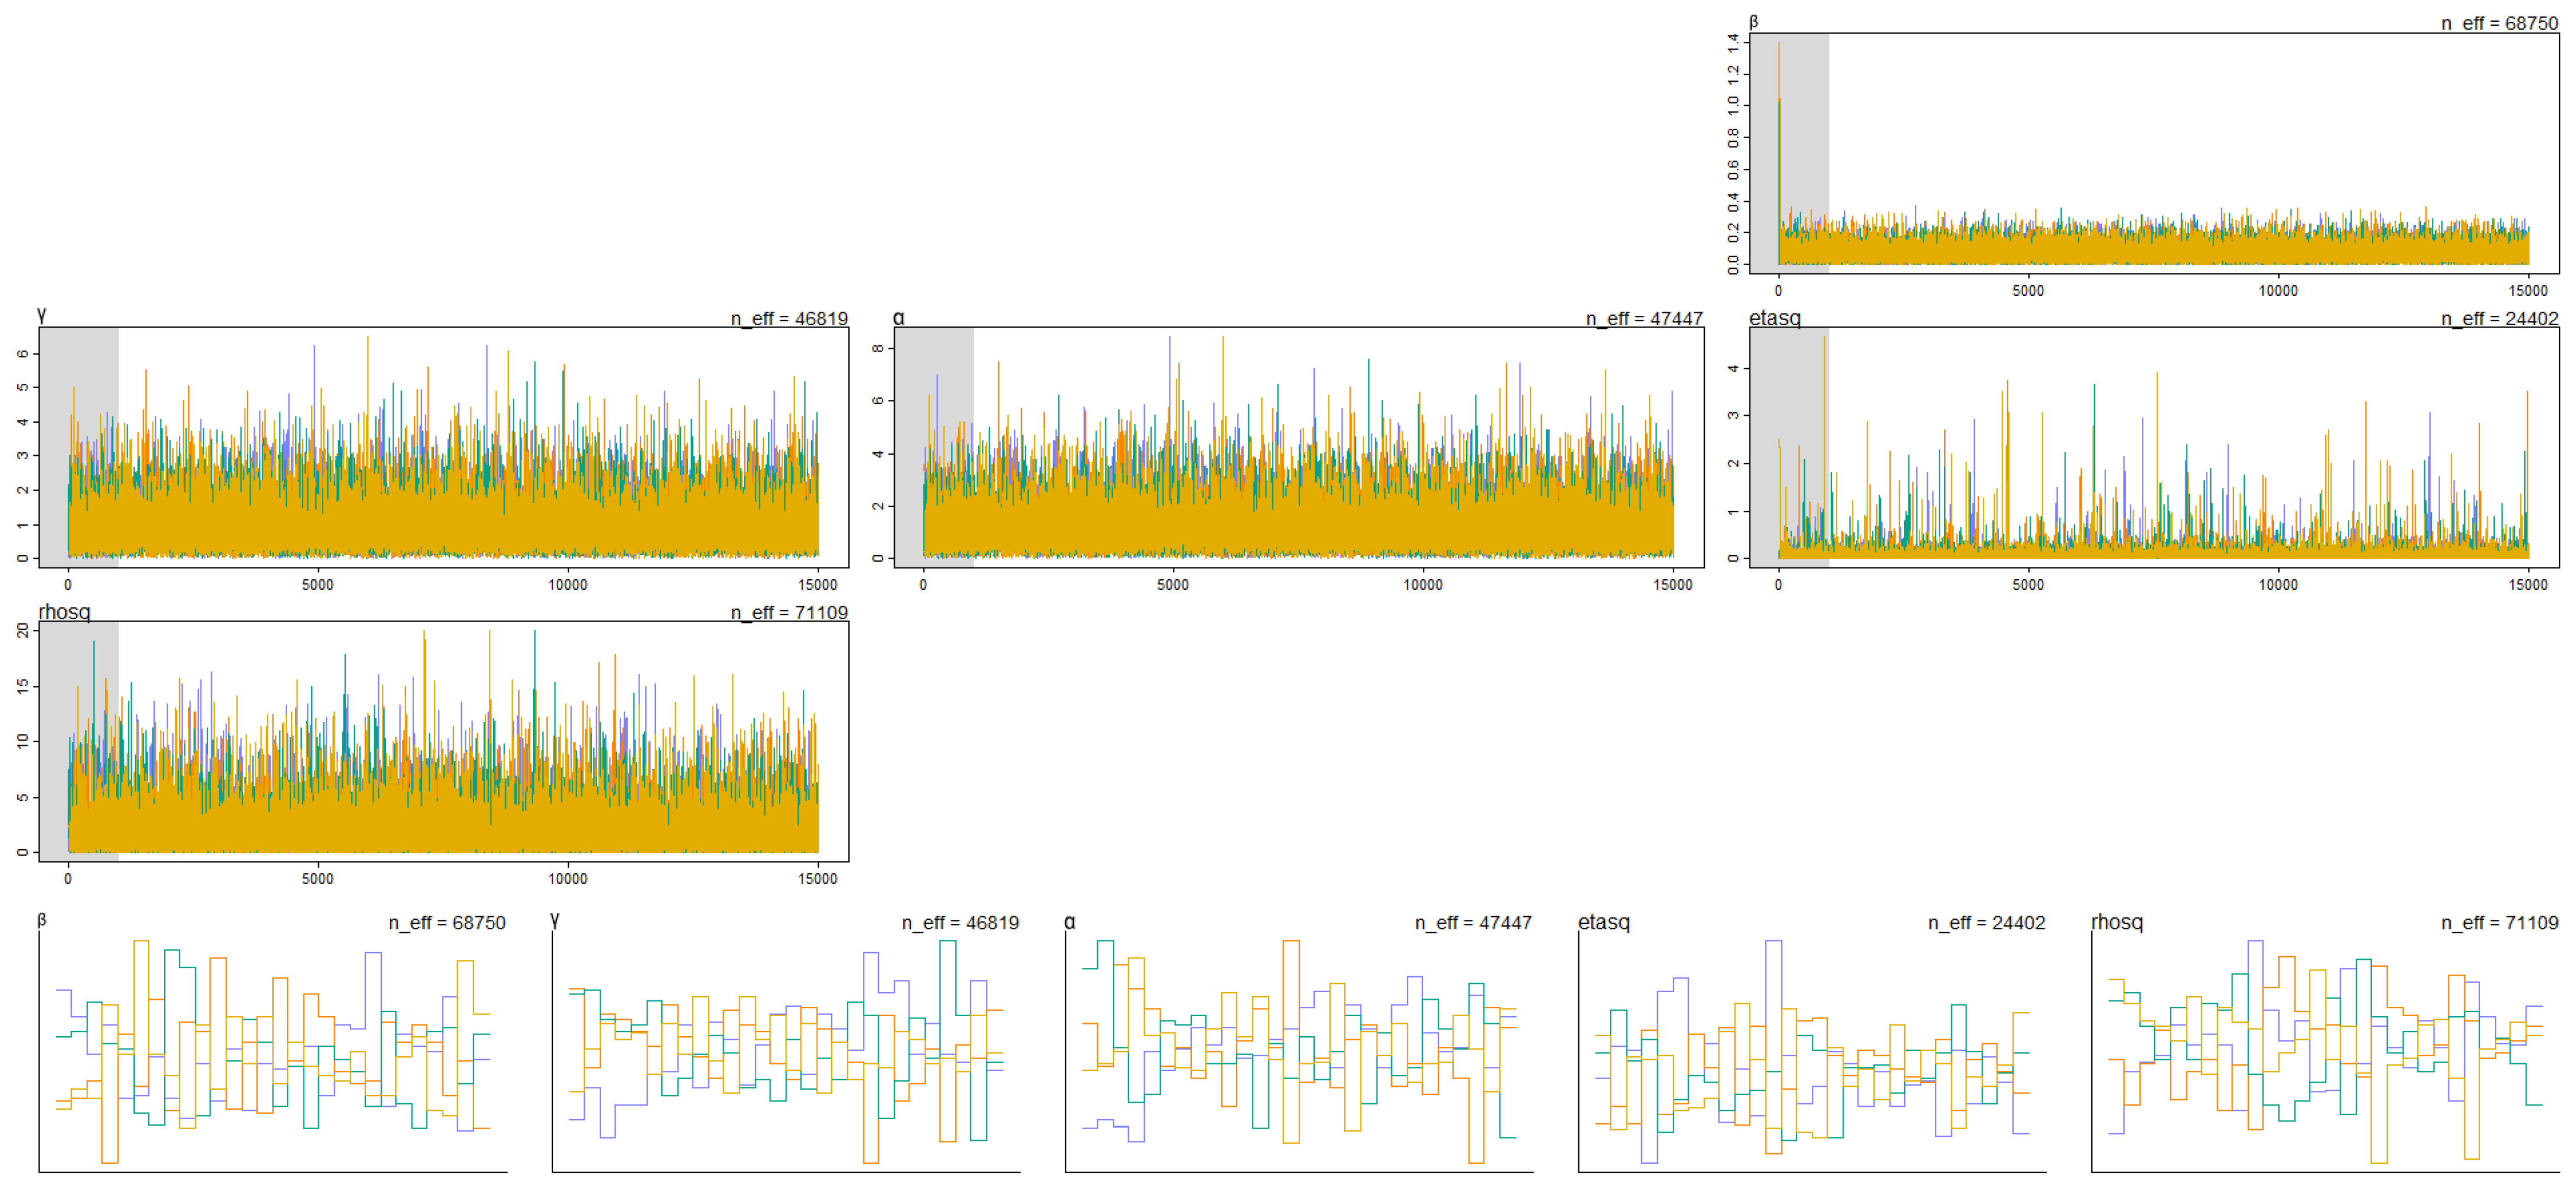This screenshot has height=1185, width=2576.
Task: Click the n_eff = 24402 label above etasq trace plot
Action: click(x=2499, y=318)
